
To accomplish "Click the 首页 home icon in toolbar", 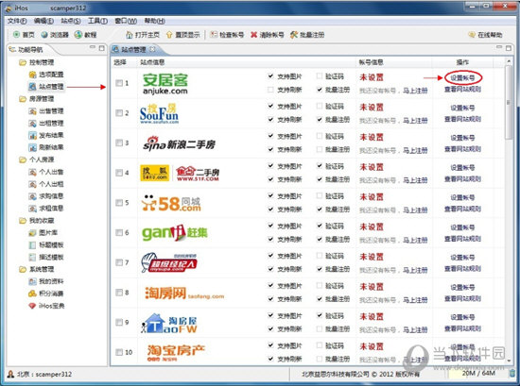I will [16, 34].
